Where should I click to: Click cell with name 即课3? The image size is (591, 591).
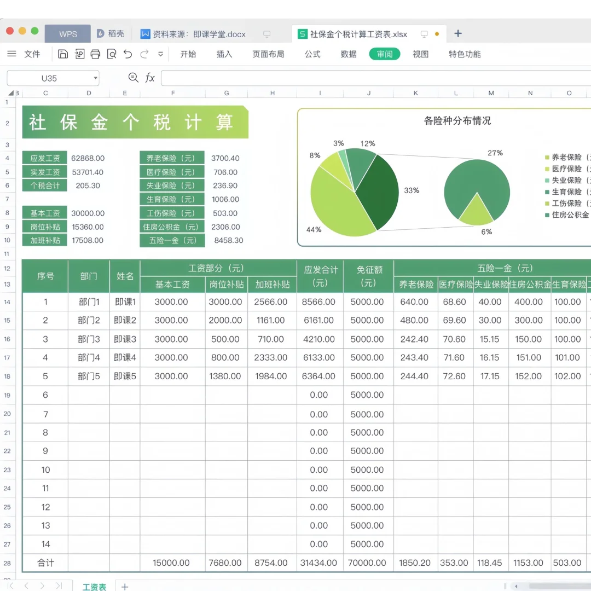coord(125,339)
